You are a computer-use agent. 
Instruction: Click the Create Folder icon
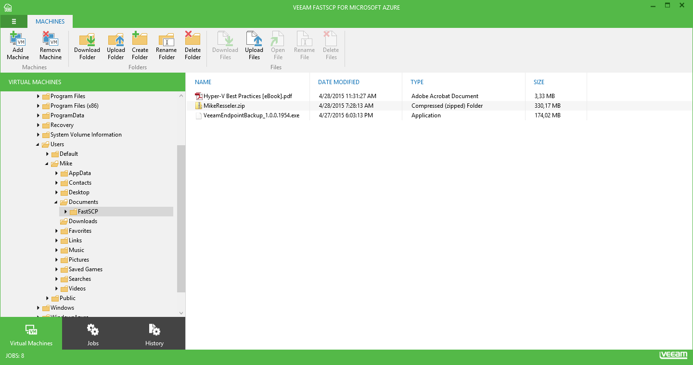[140, 39]
